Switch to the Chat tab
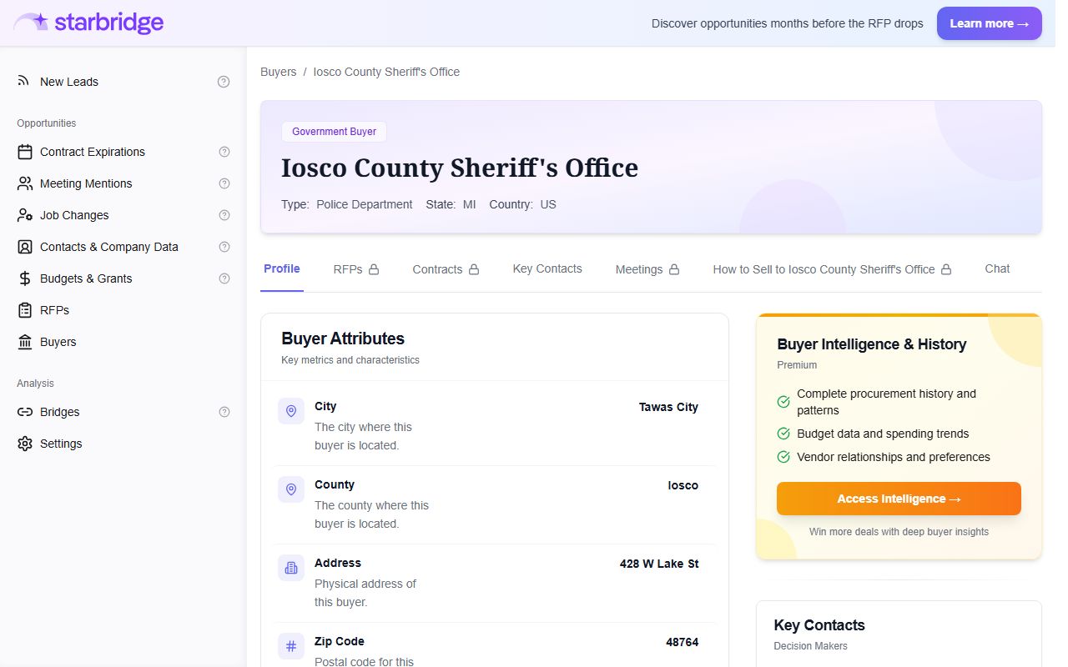The image size is (1068, 667). pyautogui.click(x=997, y=268)
